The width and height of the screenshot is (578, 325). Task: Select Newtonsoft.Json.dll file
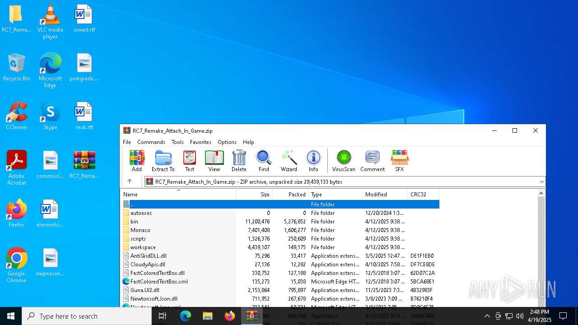click(280, 299)
